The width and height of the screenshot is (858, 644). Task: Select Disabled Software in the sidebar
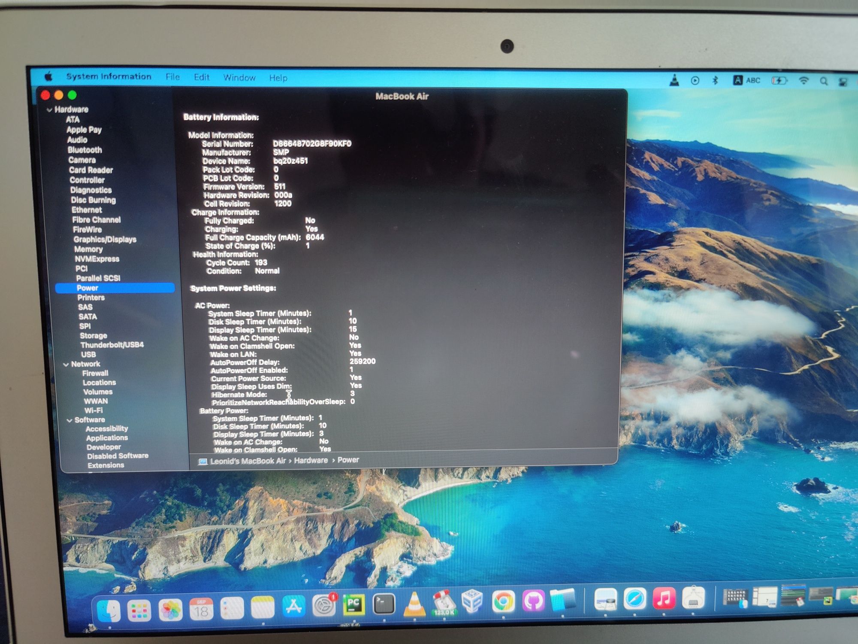coord(118,456)
